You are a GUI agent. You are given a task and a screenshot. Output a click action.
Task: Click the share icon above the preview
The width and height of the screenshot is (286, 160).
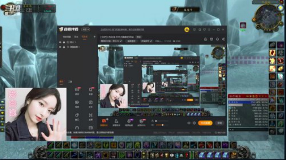click(223, 39)
